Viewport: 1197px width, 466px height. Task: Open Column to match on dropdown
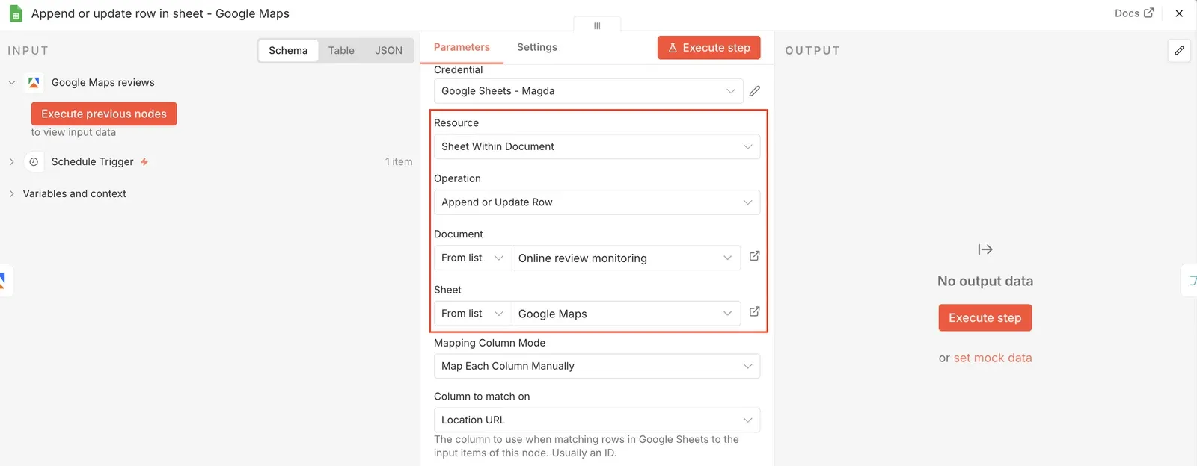[597, 420]
